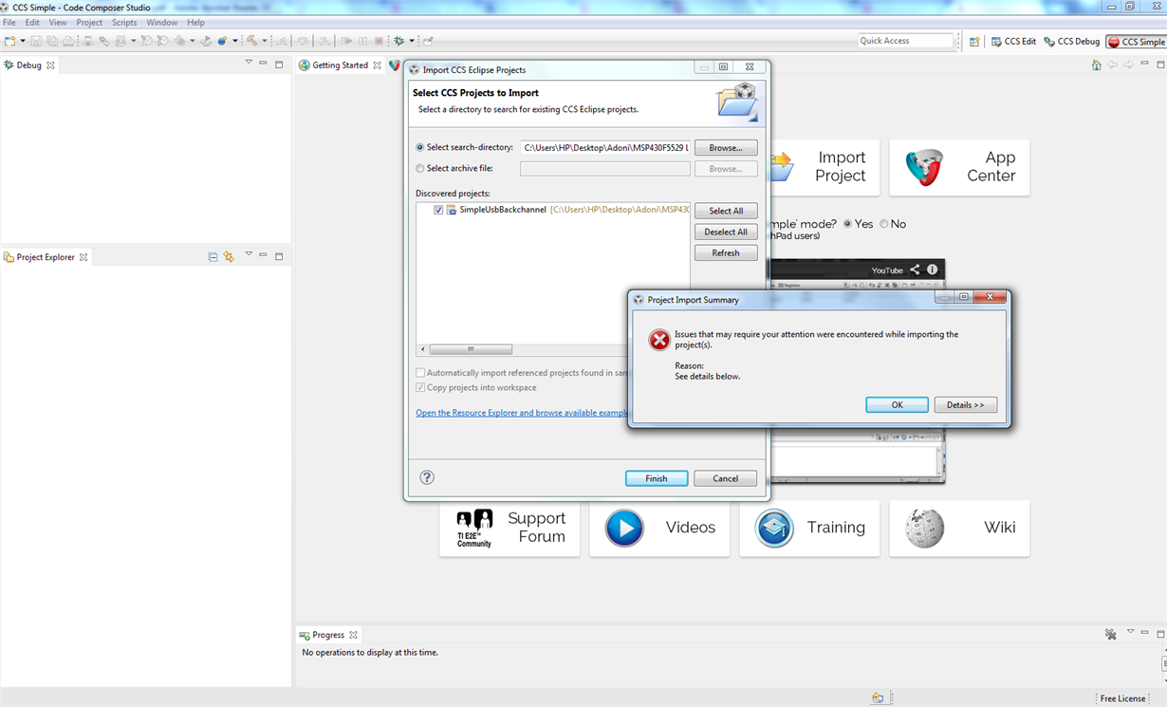Open the Debug bug dropdown arrow

[x=412, y=41]
